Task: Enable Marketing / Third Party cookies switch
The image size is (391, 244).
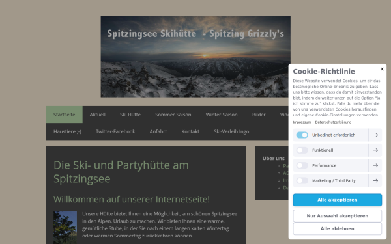Action: tap(302, 180)
